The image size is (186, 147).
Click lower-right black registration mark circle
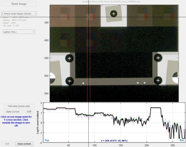158,81
